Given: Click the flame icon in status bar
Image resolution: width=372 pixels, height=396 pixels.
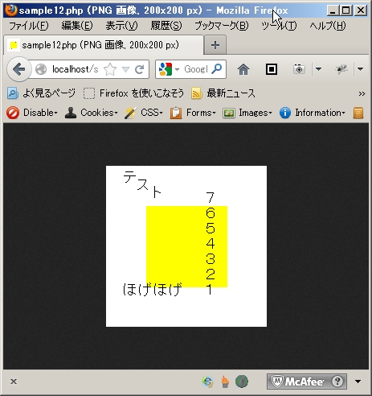Looking at the screenshot, I should (225, 382).
